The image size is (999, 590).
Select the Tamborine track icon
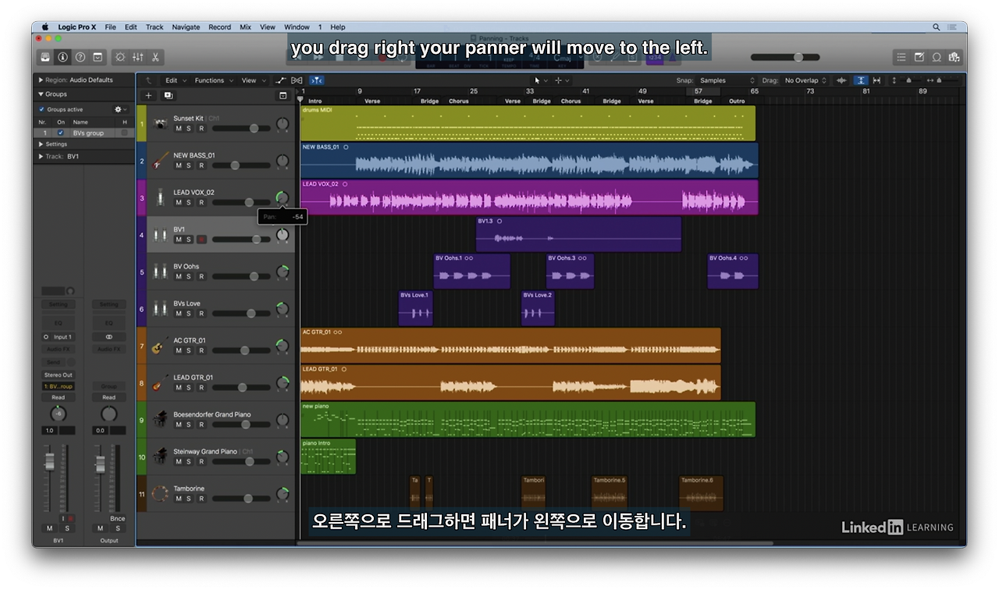click(161, 493)
